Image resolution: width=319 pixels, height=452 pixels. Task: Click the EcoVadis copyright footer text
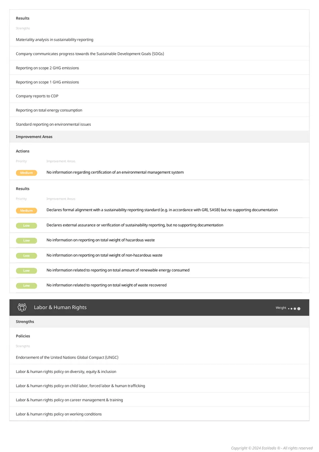(x=272, y=448)
